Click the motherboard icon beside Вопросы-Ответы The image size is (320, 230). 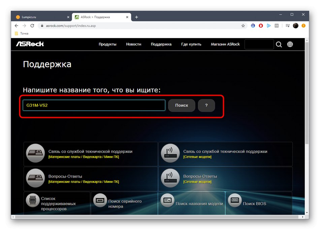(35, 178)
